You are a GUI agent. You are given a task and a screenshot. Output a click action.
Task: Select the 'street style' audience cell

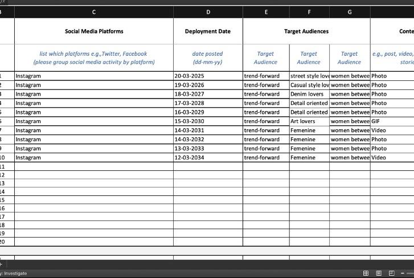pyautogui.click(x=309, y=76)
